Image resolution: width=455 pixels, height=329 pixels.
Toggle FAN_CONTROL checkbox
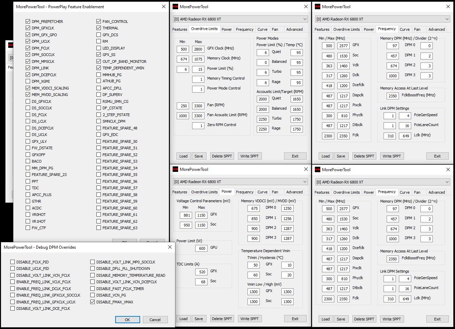click(x=99, y=21)
